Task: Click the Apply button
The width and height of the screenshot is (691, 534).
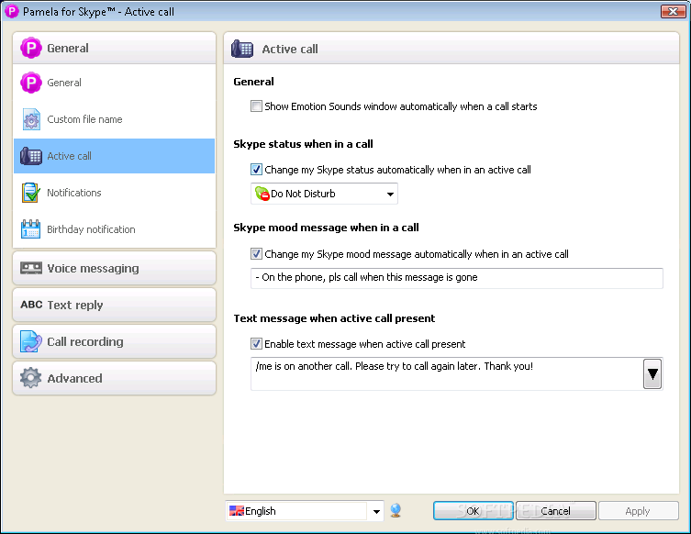Action: pyautogui.click(x=638, y=511)
